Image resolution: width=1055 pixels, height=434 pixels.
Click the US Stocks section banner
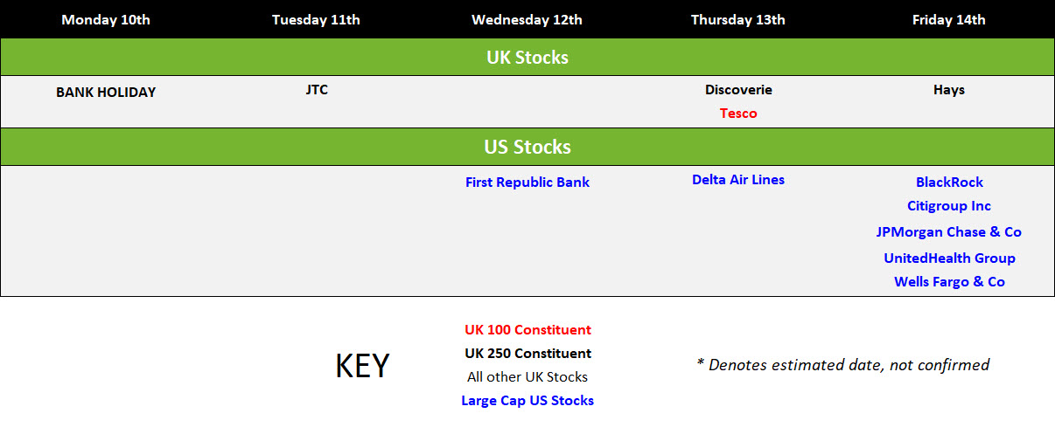point(527,147)
